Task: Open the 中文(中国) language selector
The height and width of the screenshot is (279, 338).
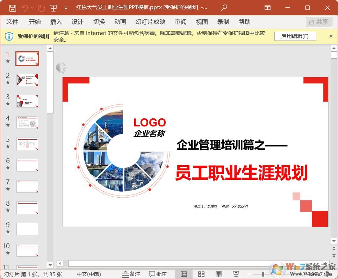Action: coord(88,274)
